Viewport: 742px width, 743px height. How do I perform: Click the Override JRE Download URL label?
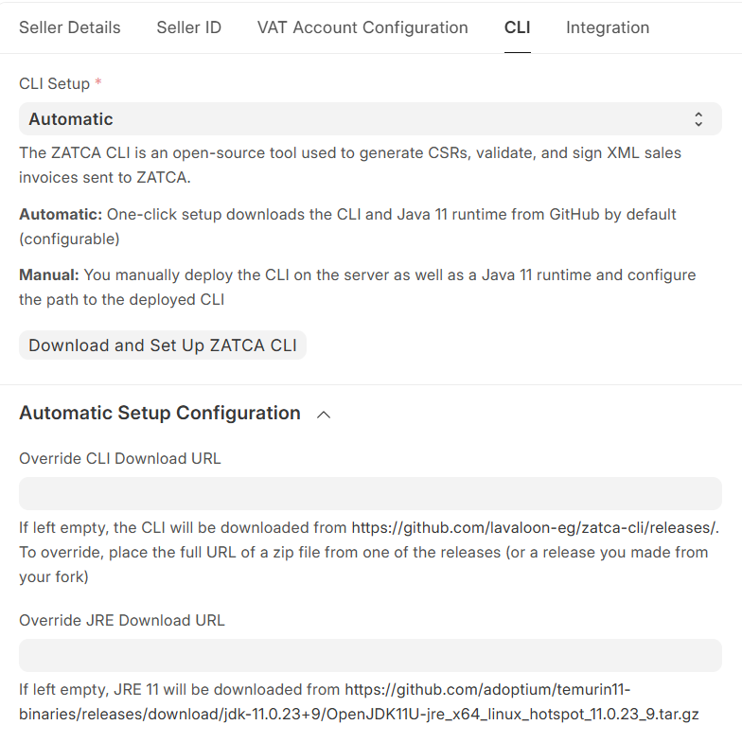[122, 621]
